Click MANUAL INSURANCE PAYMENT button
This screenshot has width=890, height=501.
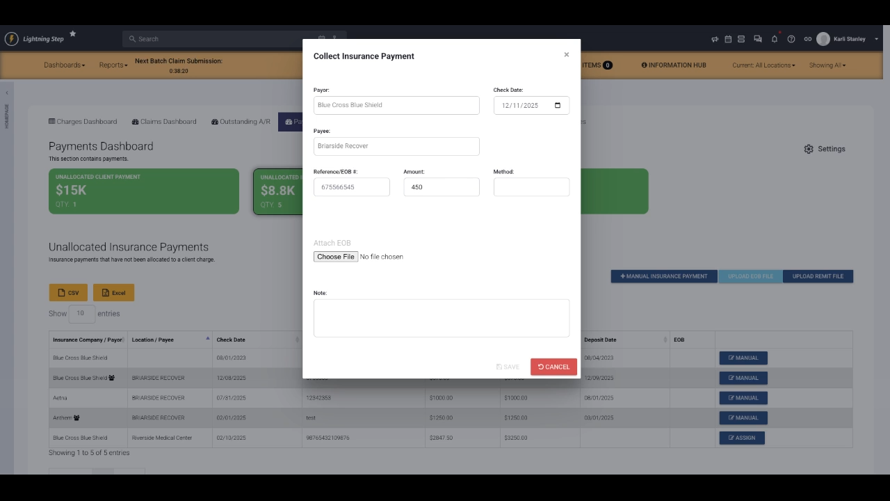coord(663,276)
